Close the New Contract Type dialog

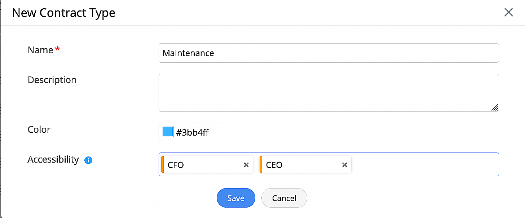pos(508,13)
